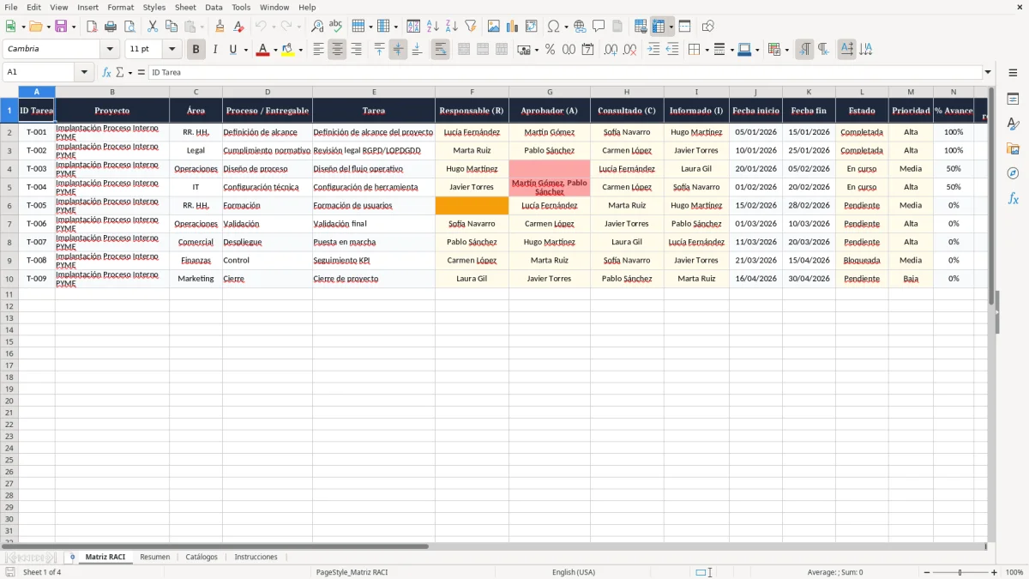Toggle Center Horizontally alignment

pyautogui.click(x=337, y=50)
